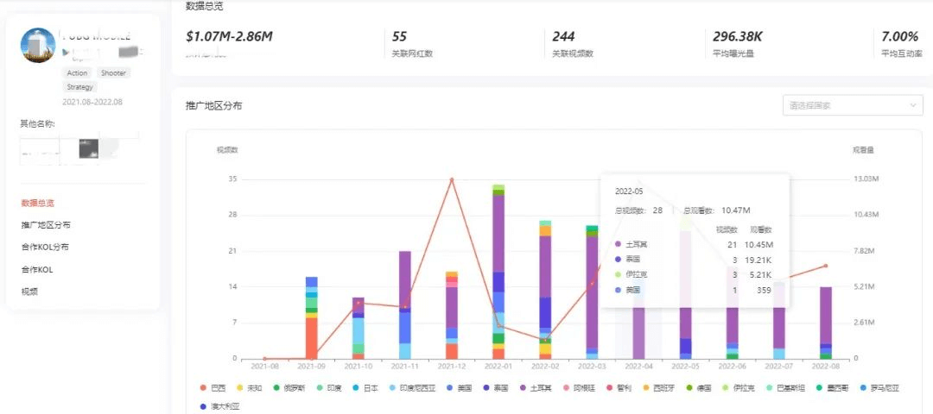Click the Action genre tag
The width and height of the screenshot is (933, 414).
point(77,73)
